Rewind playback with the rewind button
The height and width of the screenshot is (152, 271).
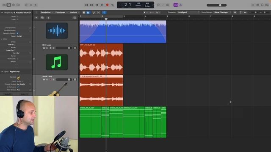pos(86,5)
